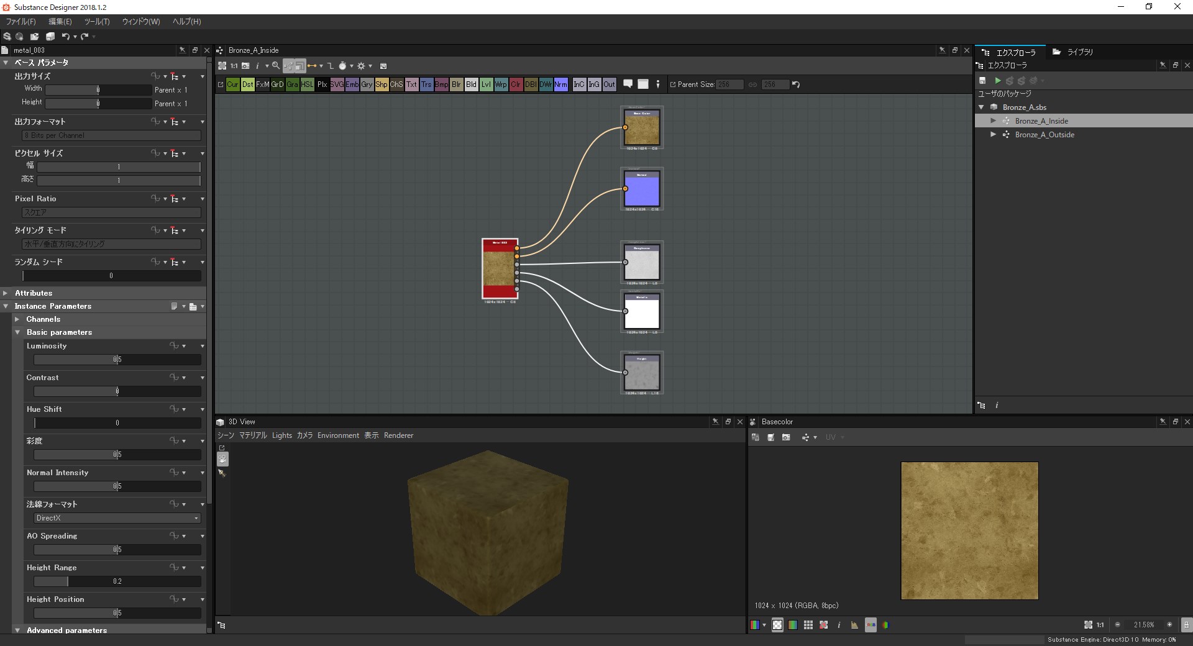The width and height of the screenshot is (1193, 646).
Task: Toggle the lock icon in Basecolor view
Action: [x=1186, y=625]
